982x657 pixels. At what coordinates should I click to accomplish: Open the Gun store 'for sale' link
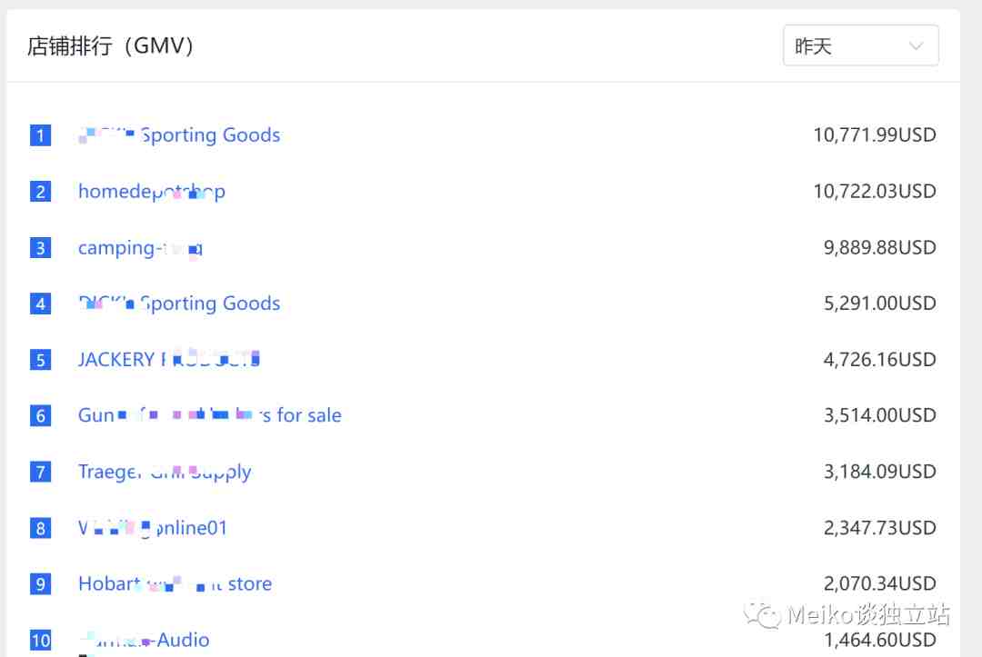click(x=209, y=416)
